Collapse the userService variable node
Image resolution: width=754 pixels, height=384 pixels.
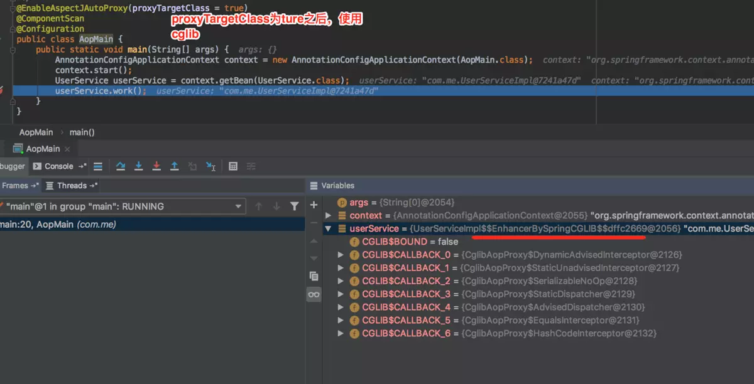327,228
